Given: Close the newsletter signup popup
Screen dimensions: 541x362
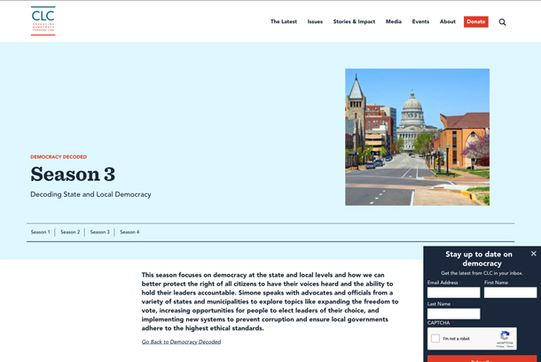Looking at the screenshot, I should tap(533, 254).
